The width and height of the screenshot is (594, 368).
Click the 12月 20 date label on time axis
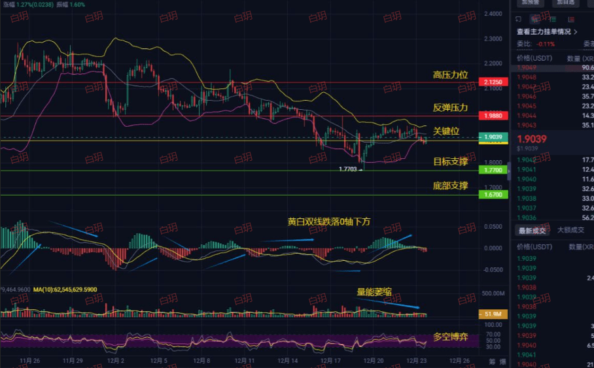pyautogui.click(x=374, y=360)
